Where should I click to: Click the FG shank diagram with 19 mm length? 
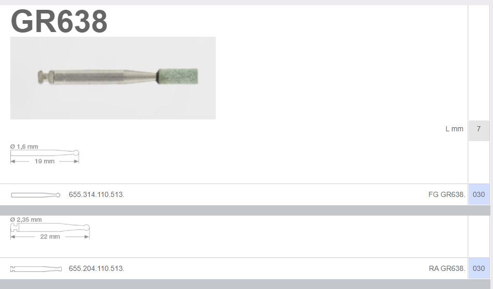point(44,154)
